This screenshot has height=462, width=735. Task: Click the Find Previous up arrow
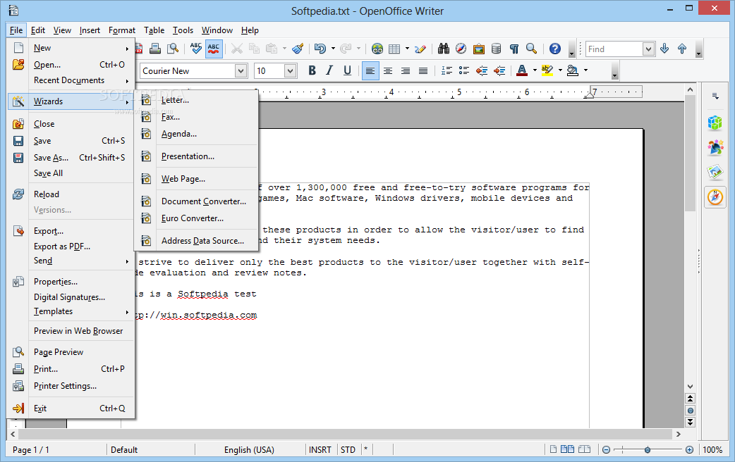point(682,48)
